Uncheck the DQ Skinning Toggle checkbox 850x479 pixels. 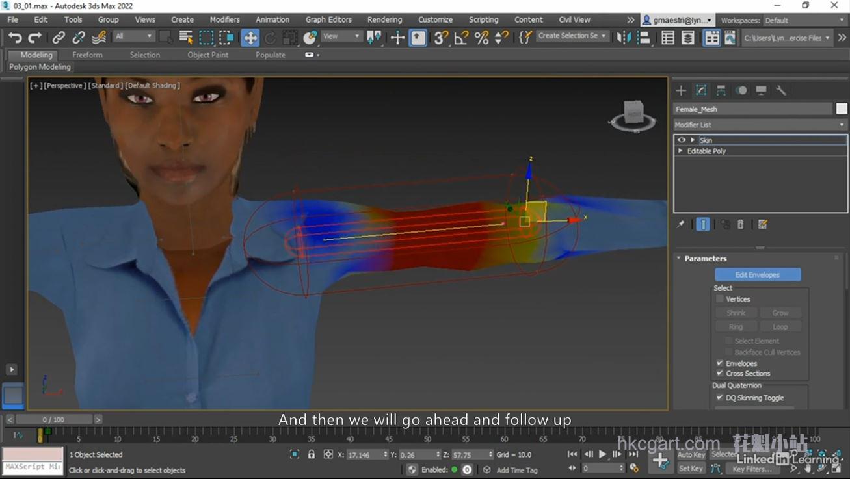pos(720,398)
